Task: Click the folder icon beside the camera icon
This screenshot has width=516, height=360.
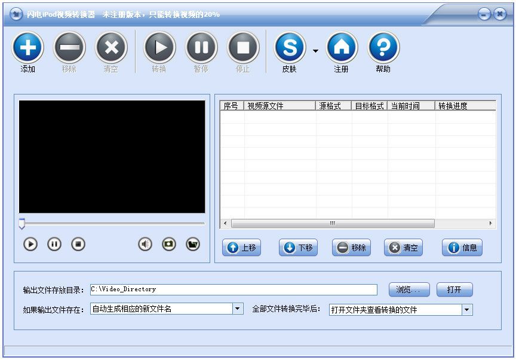Action: (x=193, y=244)
